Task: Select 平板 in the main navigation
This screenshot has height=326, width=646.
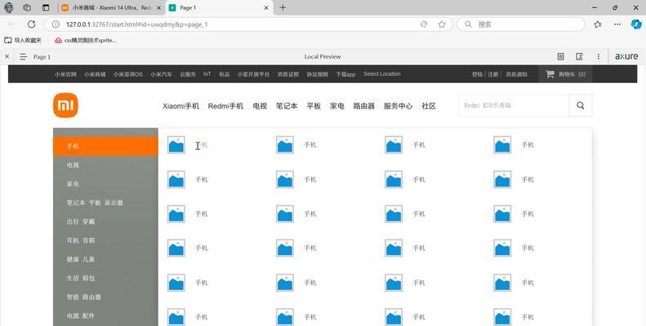Action: (314, 106)
